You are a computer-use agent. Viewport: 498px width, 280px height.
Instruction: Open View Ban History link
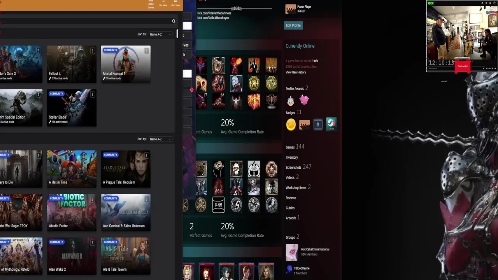coord(296,72)
